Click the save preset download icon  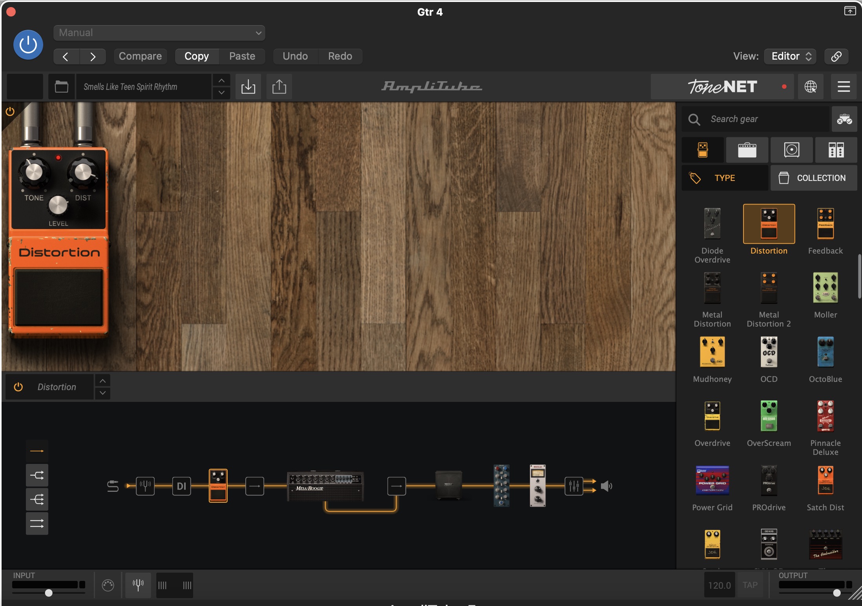click(248, 87)
